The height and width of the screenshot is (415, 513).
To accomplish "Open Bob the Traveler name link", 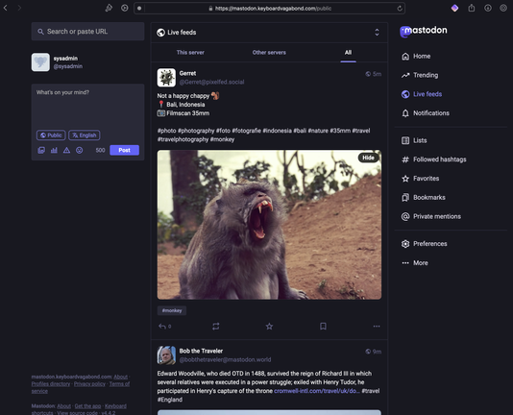I will pyautogui.click(x=201, y=351).
